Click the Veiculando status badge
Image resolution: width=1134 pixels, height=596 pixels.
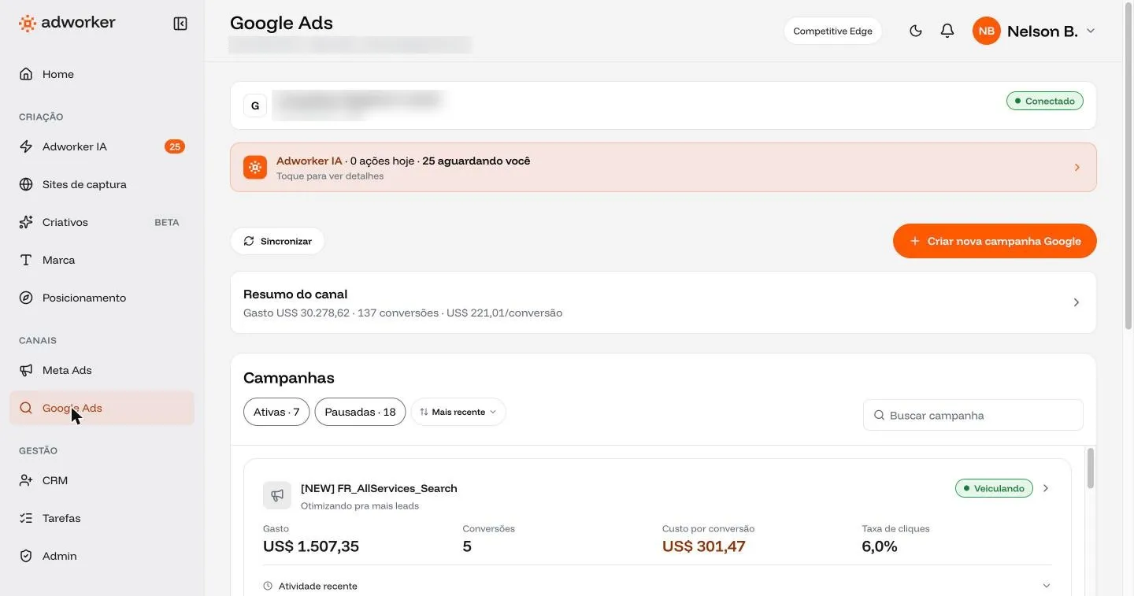(994, 488)
